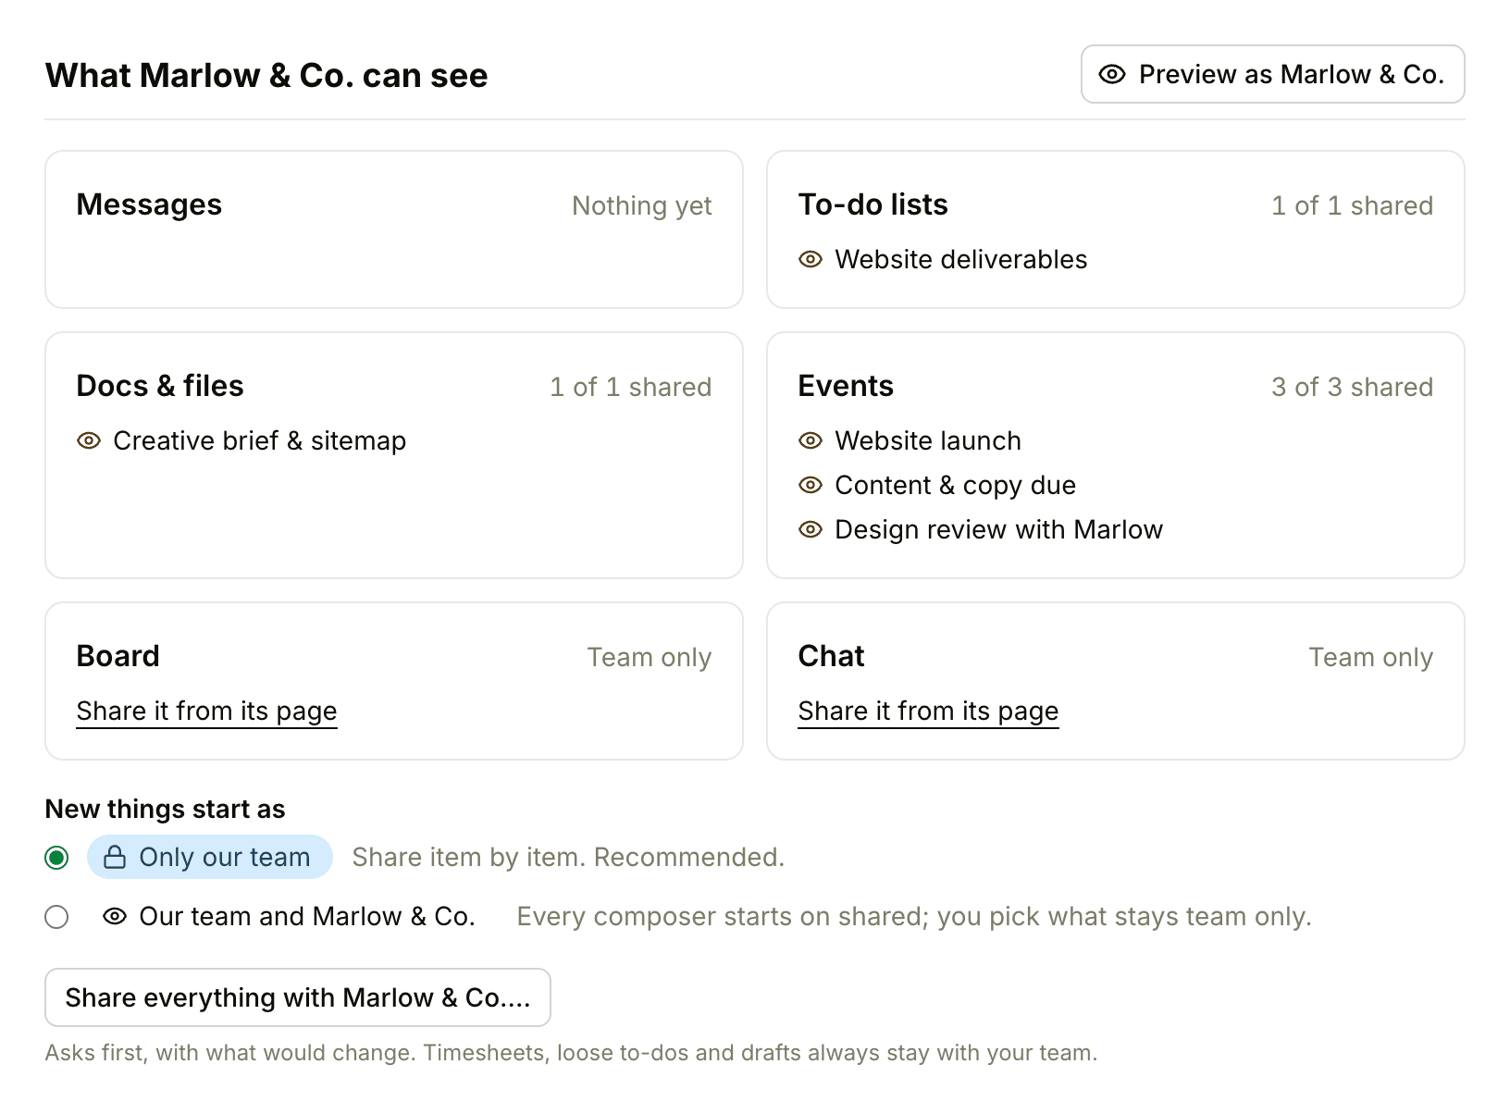Select Our team and Marlow & Co. radio
The height and width of the screenshot is (1114, 1510).
pos(56,917)
